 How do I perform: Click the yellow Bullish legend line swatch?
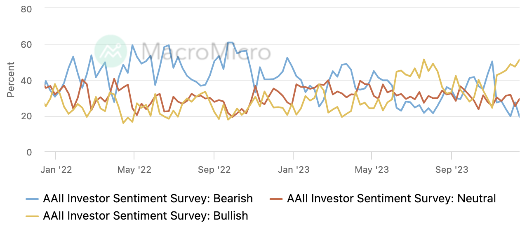tap(32, 216)
